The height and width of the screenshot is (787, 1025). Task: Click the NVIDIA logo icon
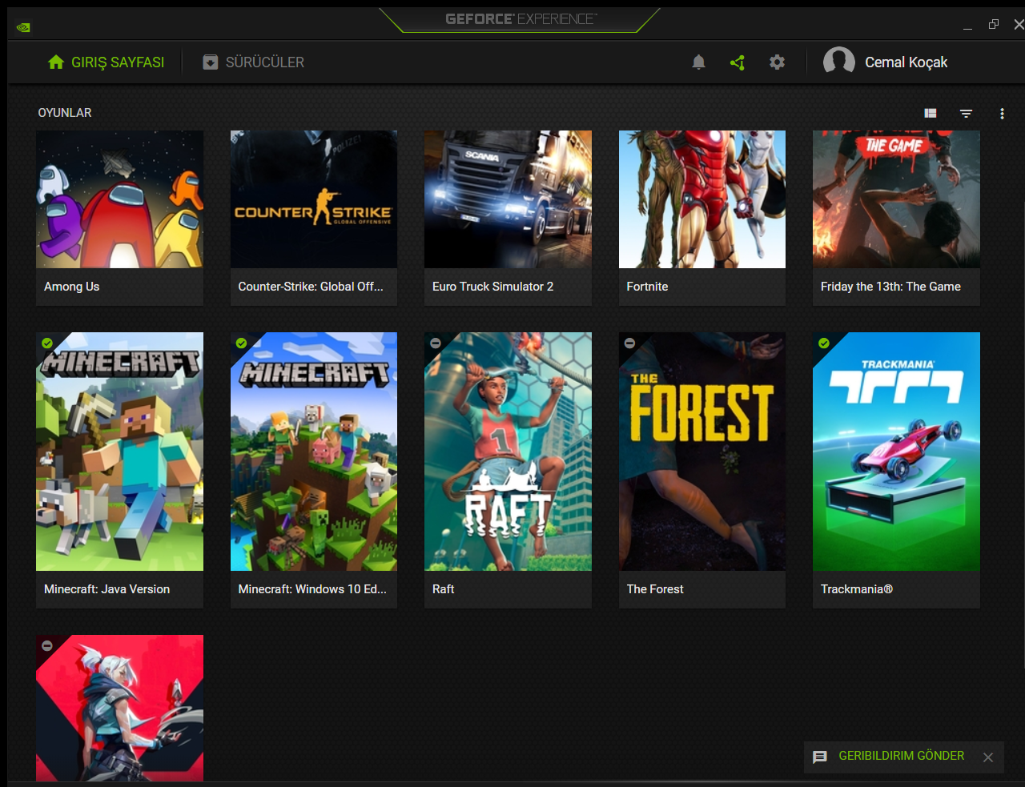click(23, 26)
